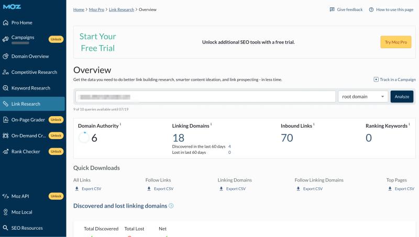Open Competitive Research
The width and height of the screenshot is (419, 237).
[34, 72]
